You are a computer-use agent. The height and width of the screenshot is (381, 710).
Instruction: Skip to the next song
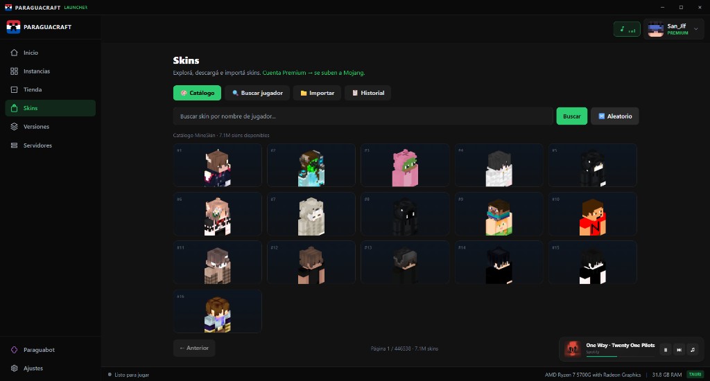(679, 350)
